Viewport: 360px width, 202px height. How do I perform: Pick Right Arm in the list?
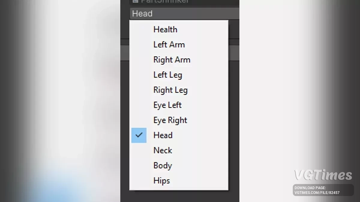point(172,60)
